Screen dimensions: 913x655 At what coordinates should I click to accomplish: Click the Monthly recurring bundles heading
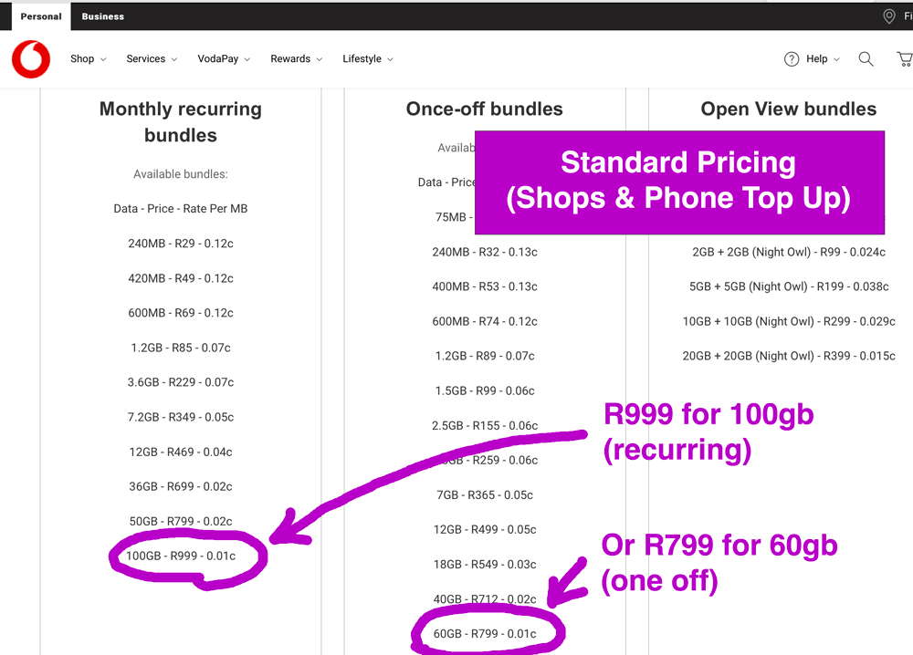pos(180,121)
